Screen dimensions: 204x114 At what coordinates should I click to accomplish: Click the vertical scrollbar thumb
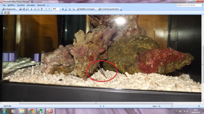tap(203, 64)
